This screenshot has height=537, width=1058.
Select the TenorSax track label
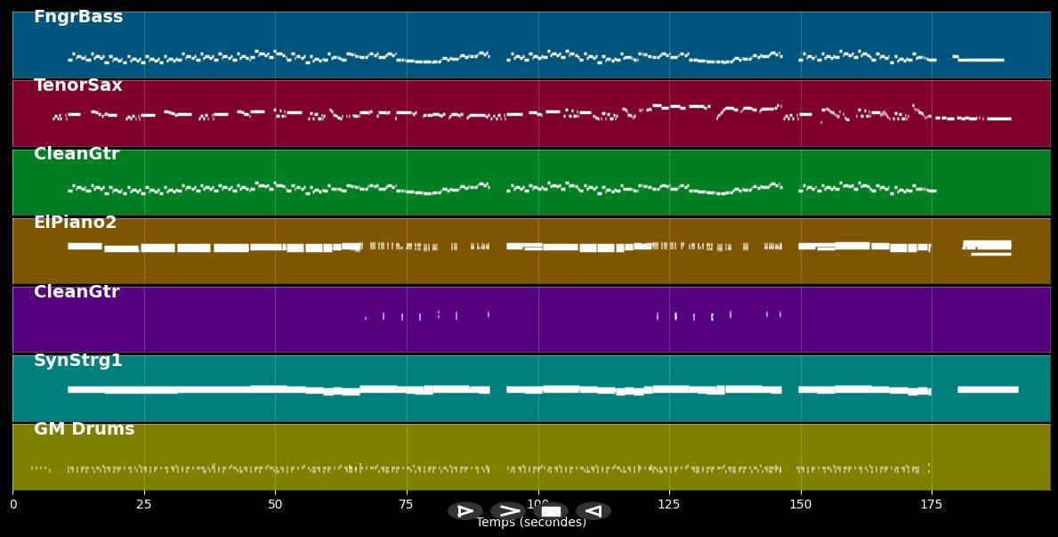click(x=78, y=85)
